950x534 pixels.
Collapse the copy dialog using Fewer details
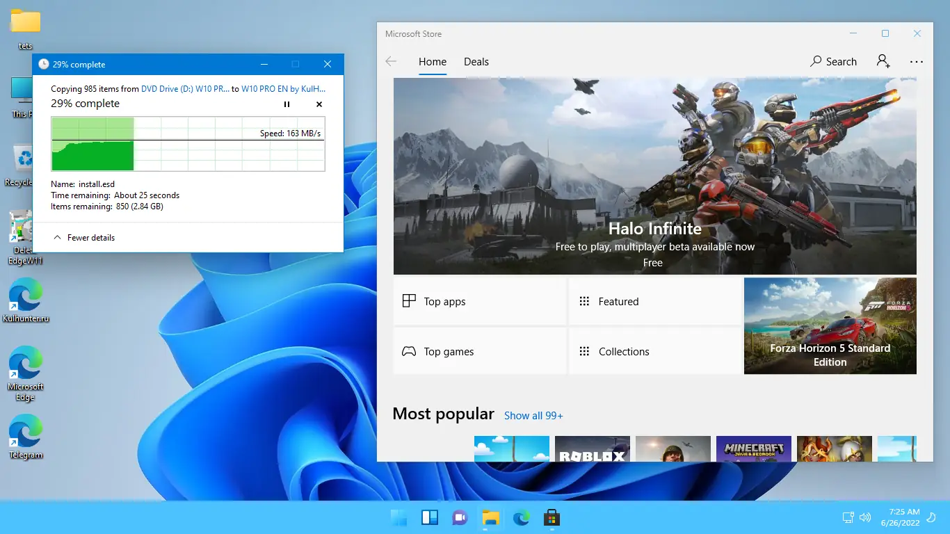84,238
